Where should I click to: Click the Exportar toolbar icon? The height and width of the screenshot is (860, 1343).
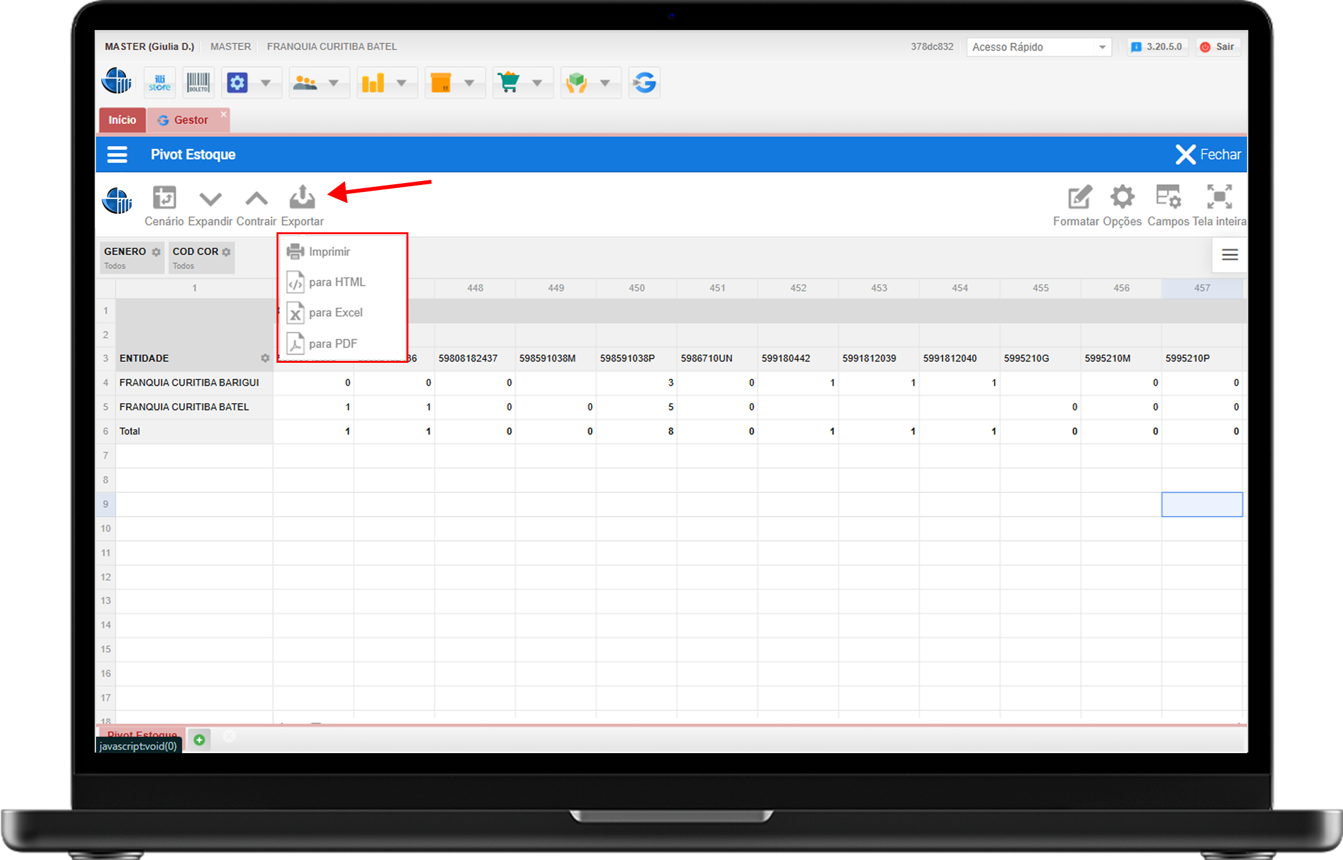pos(302,198)
